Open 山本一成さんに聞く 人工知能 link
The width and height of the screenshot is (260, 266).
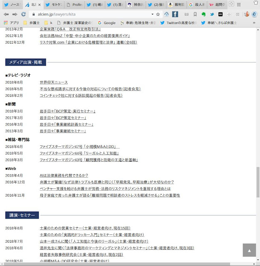[94, 241]
